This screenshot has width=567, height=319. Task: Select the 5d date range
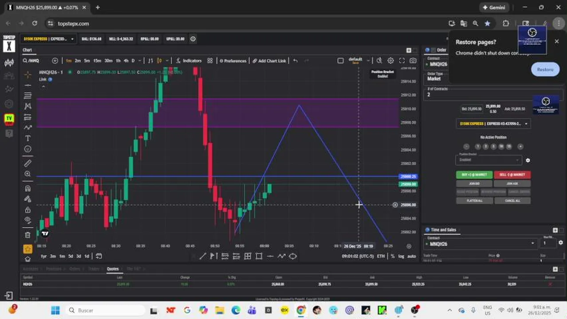pos(71,256)
